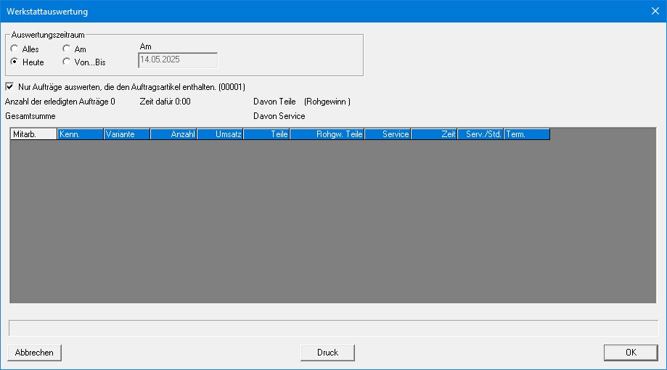The height and width of the screenshot is (370, 667).
Task: Click the Service column header
Action: pyautogui.click(x=388, y=134)
